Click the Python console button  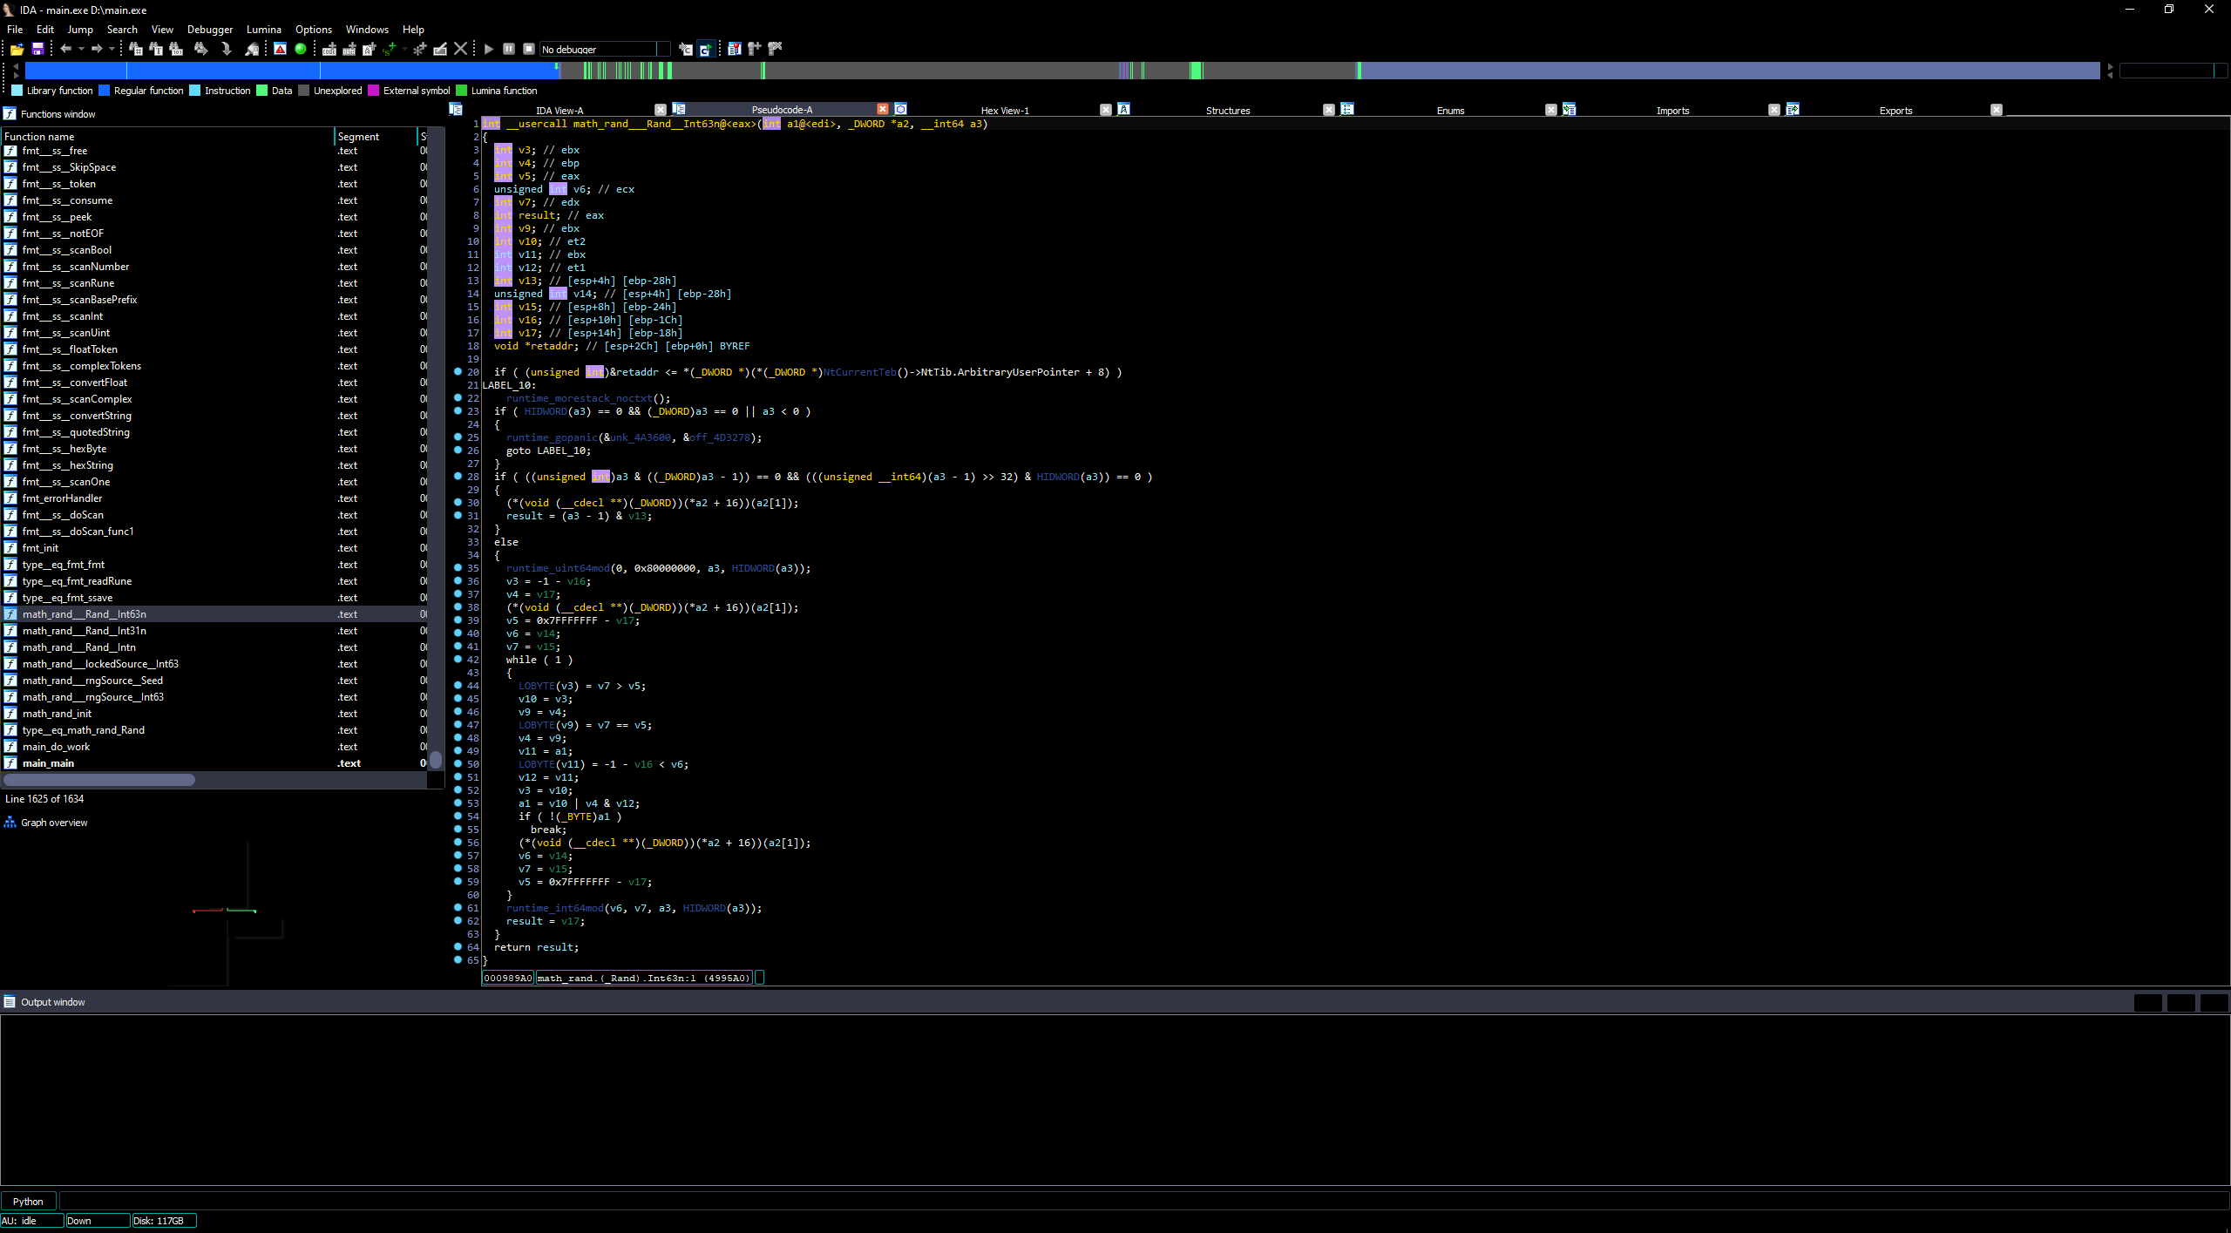pos(28,1202)
